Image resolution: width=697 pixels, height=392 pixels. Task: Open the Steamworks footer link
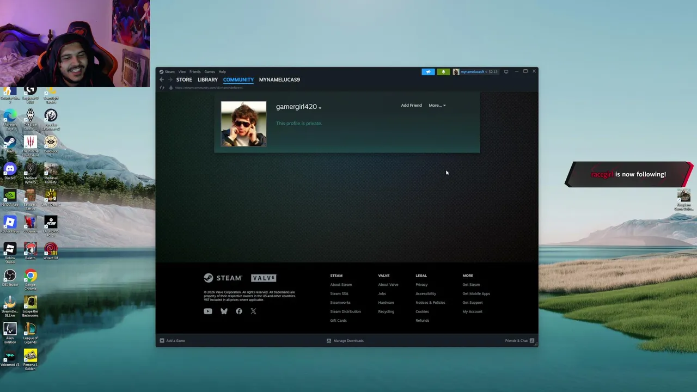(340, 303)
